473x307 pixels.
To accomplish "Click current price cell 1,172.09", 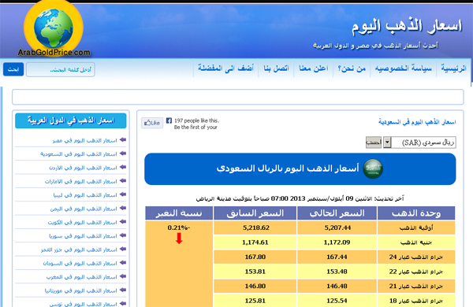I will click(x=337, y=242).
